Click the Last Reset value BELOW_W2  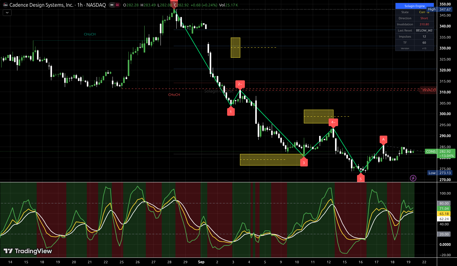coord(424,31)
